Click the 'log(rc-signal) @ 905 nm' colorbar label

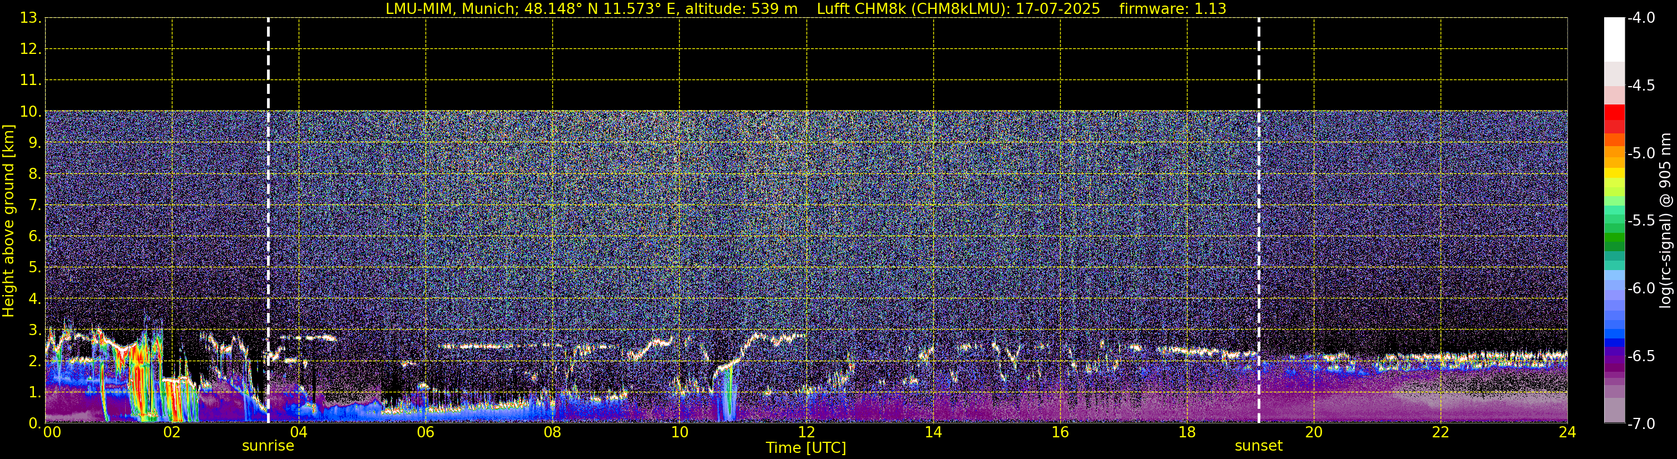pos(1665,221)
